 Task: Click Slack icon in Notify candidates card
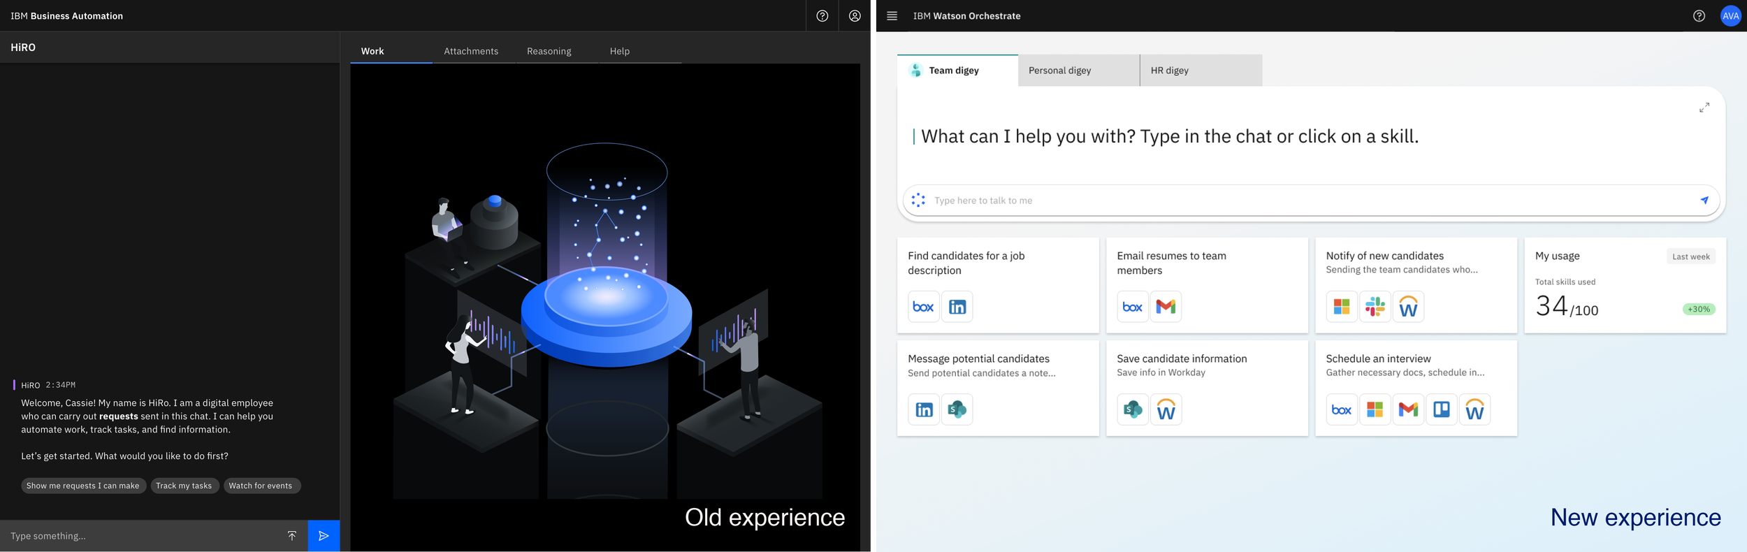point(1375,307)
